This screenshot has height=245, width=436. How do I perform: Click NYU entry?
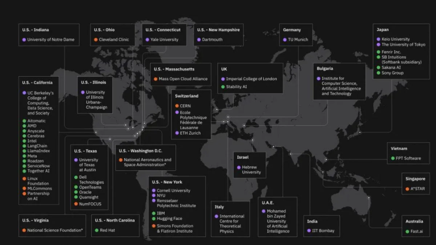(x=159, y=196)
